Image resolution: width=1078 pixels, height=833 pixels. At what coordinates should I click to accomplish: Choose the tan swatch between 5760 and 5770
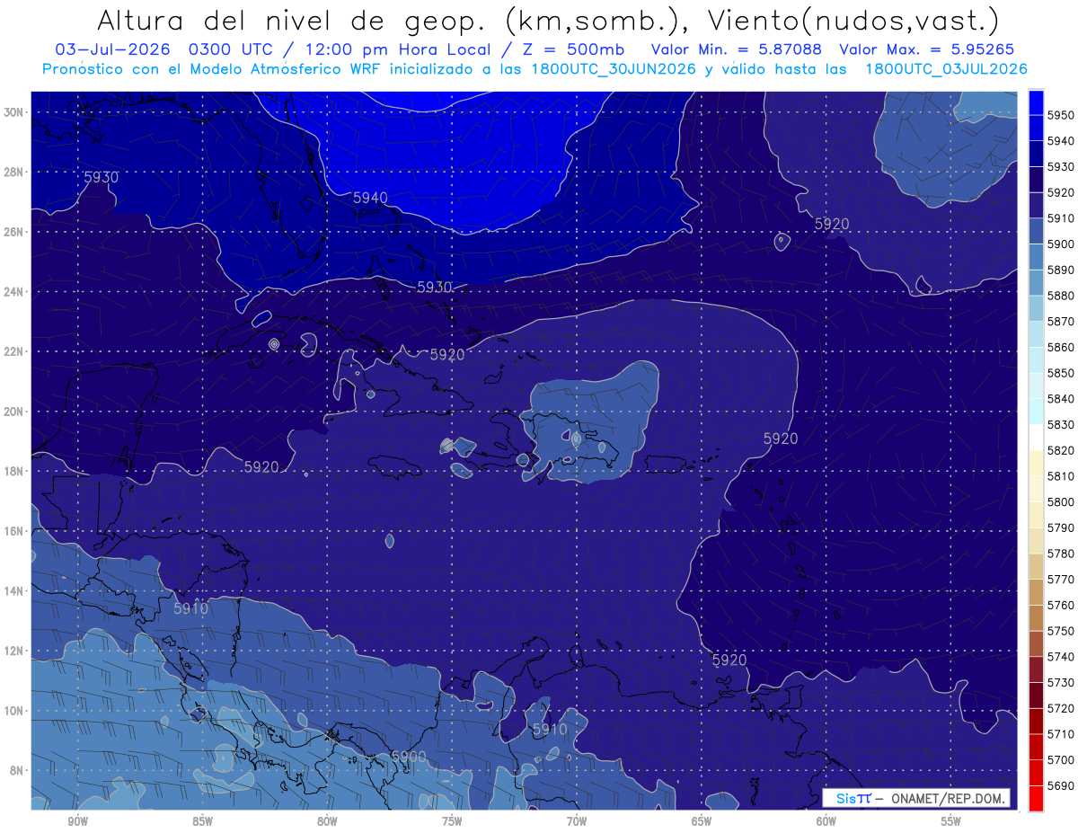(x=1036, y=591)
